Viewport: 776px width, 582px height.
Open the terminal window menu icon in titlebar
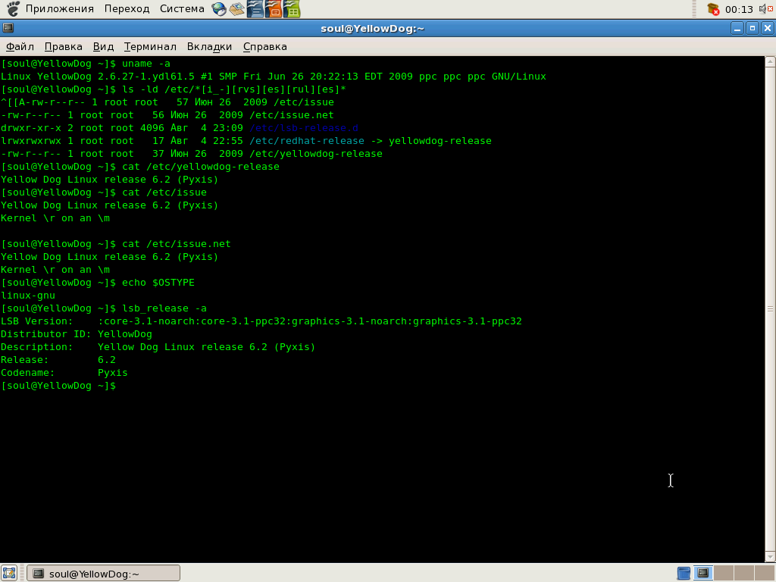tap(8, 28)
